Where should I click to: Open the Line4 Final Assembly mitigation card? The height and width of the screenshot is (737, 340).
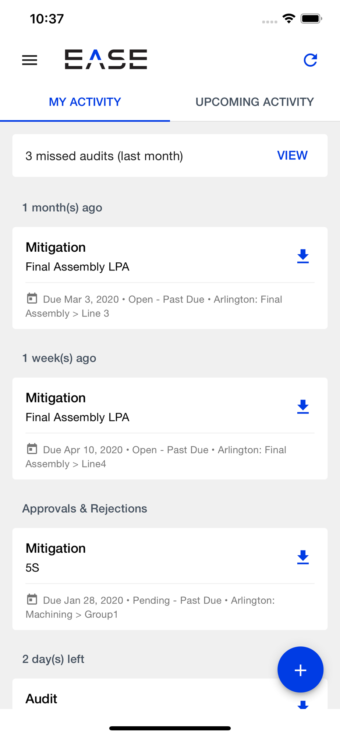[x=170, y=429]
